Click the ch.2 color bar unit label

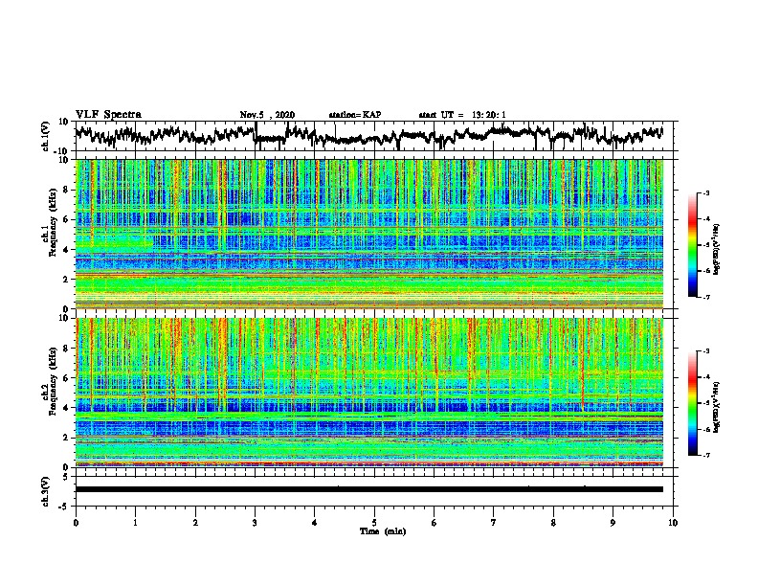click(718, 408)
